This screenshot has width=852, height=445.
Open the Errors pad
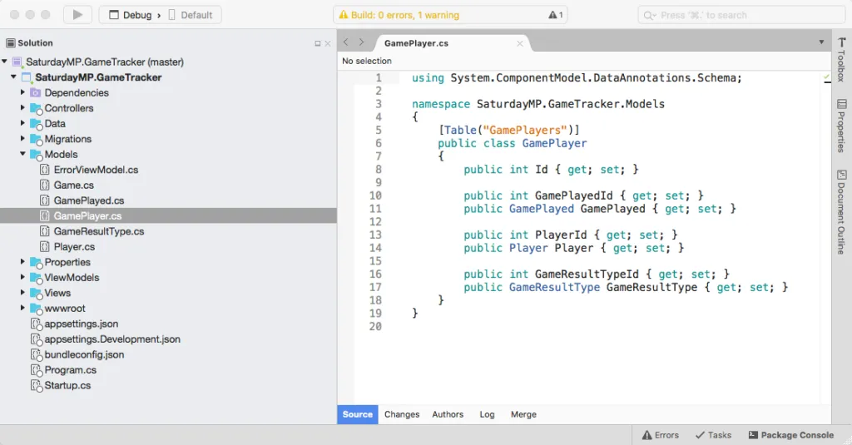[x=660, y=435]
